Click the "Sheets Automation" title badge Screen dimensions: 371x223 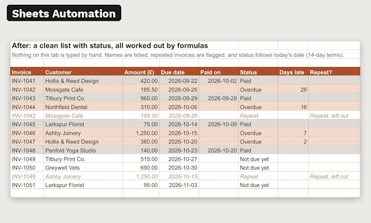tap(64, 13)
